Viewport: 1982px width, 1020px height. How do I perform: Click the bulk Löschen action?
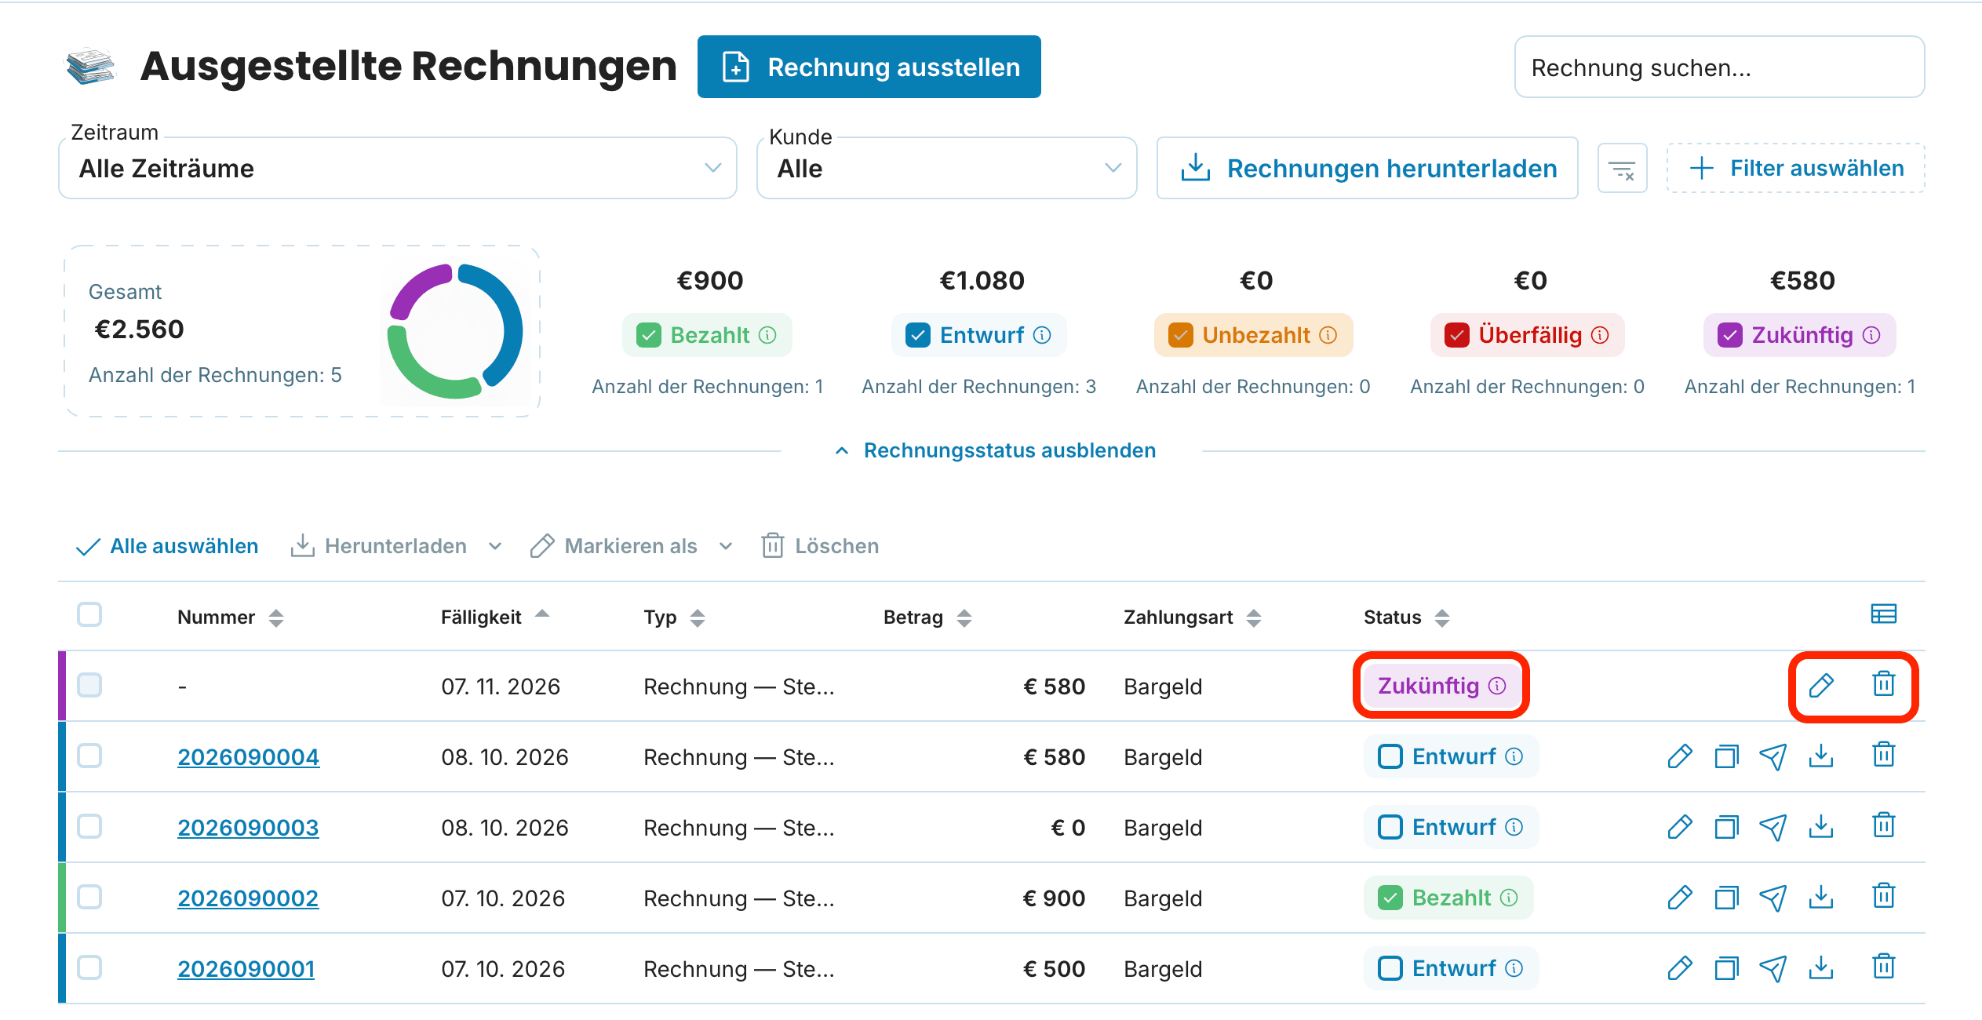coord(820,546)
